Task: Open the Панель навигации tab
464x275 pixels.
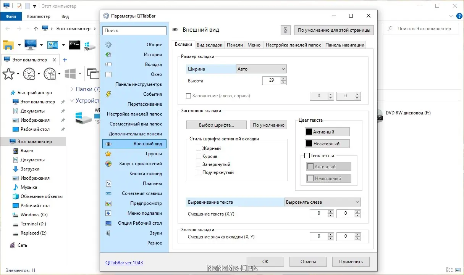Action: [x=344, y=45]
